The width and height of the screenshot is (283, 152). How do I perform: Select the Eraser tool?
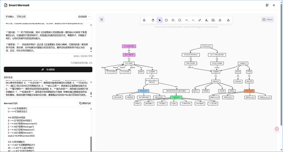tap(220, 20)
